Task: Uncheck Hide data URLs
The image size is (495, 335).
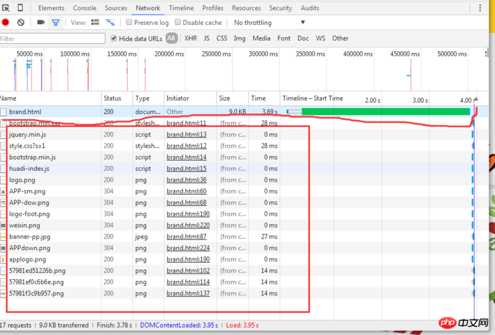Action: pos(114,38)
